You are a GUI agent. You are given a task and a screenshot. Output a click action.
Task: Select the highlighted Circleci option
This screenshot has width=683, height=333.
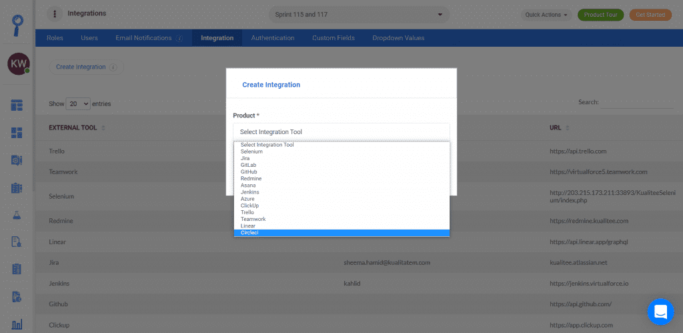(341, 233)
